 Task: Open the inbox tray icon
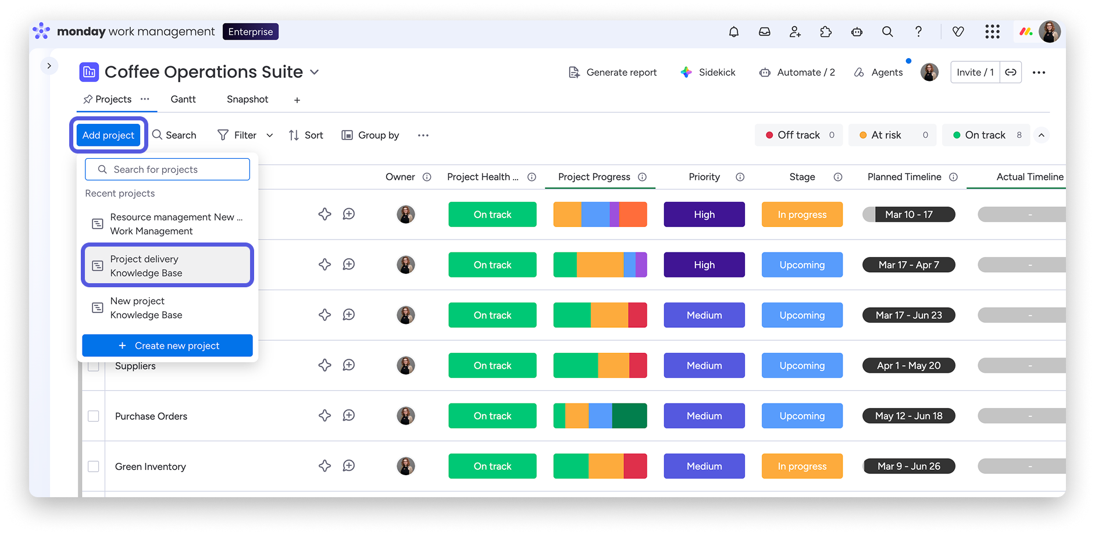click(765, 32)
